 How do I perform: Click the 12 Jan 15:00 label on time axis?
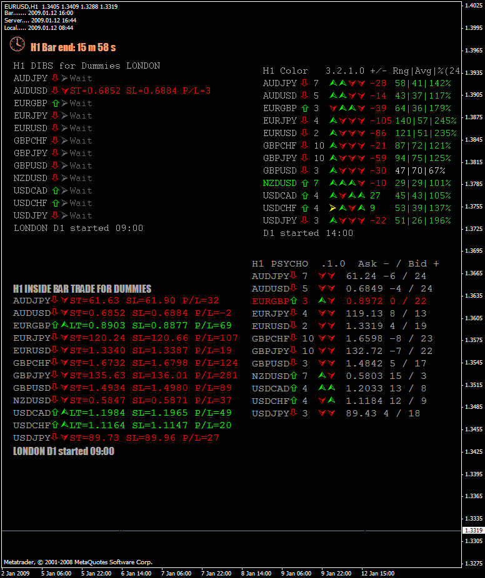point(379,573)
